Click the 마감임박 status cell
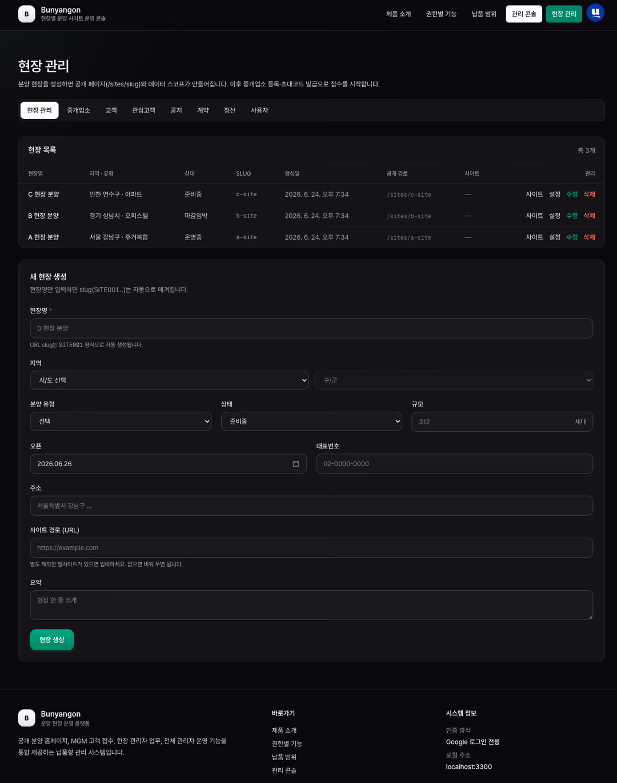The width and height of the screenshot is (617, 783). click(196, 216)
